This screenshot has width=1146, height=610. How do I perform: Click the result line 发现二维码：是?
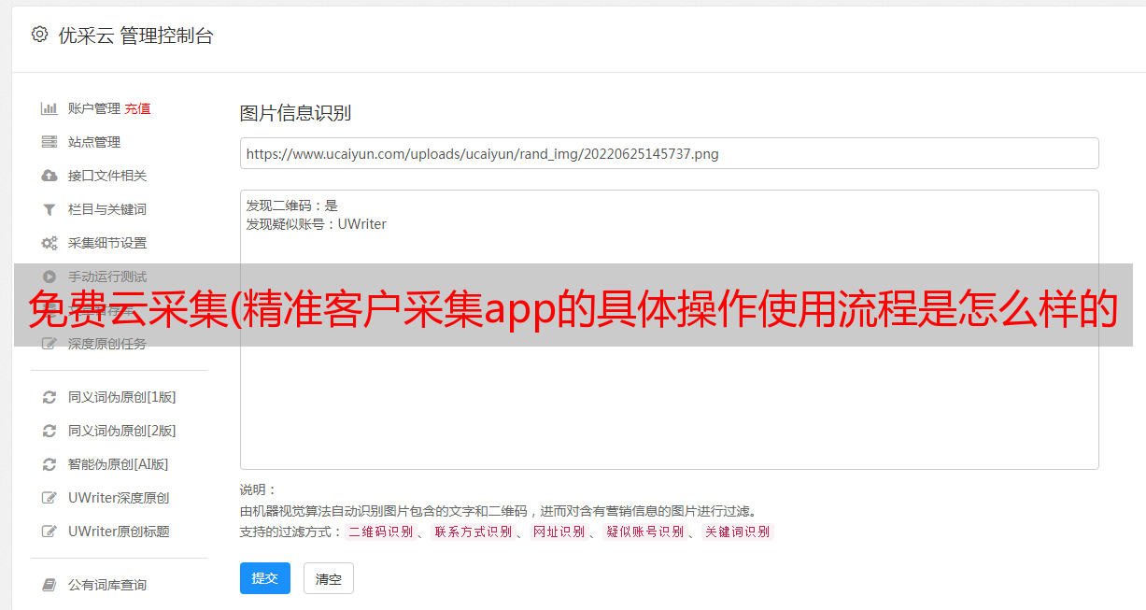point(292,206)
